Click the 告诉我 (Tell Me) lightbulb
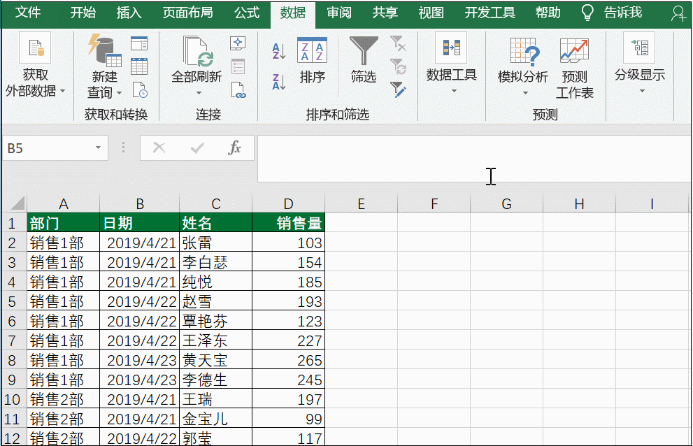 [x=586, y=13]
